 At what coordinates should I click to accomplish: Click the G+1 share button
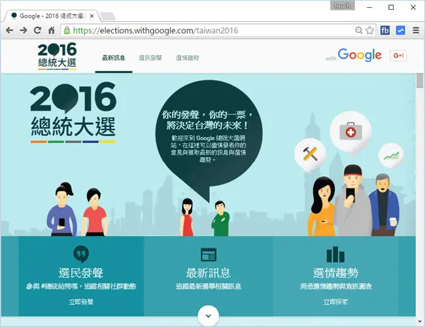398,56
